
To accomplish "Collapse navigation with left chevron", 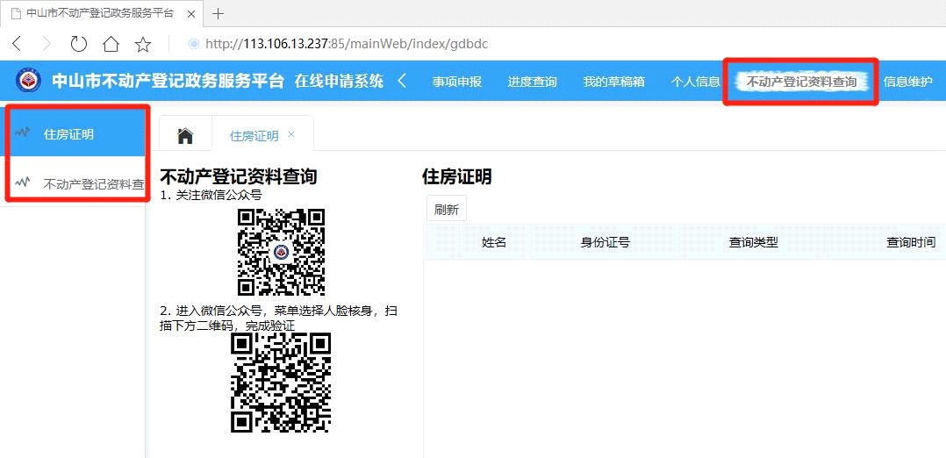I will coord(402,81).
